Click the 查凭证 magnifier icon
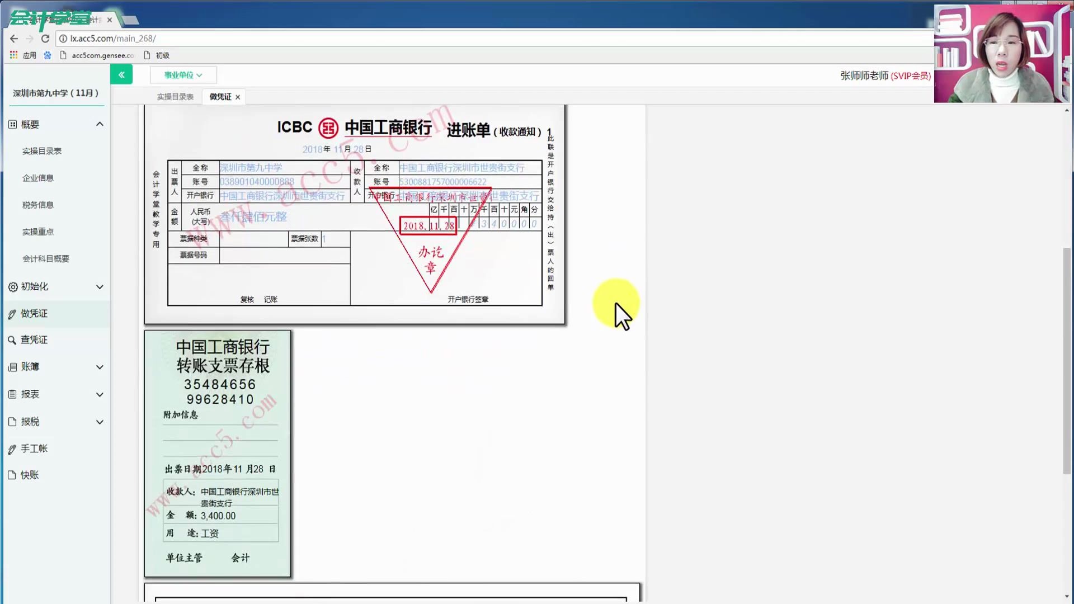 tap(12, 340)
